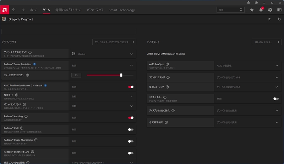The width and height of the screenshot is (284, 164).
Task: Click the AMD logo icon
Action: coord(5,10)
